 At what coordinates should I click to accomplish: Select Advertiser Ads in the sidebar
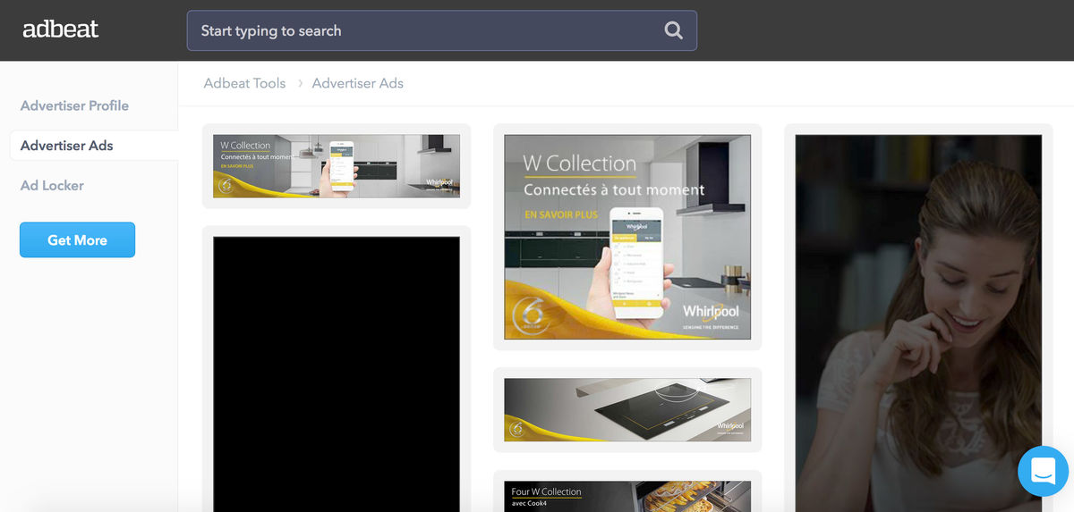[67, 146]
